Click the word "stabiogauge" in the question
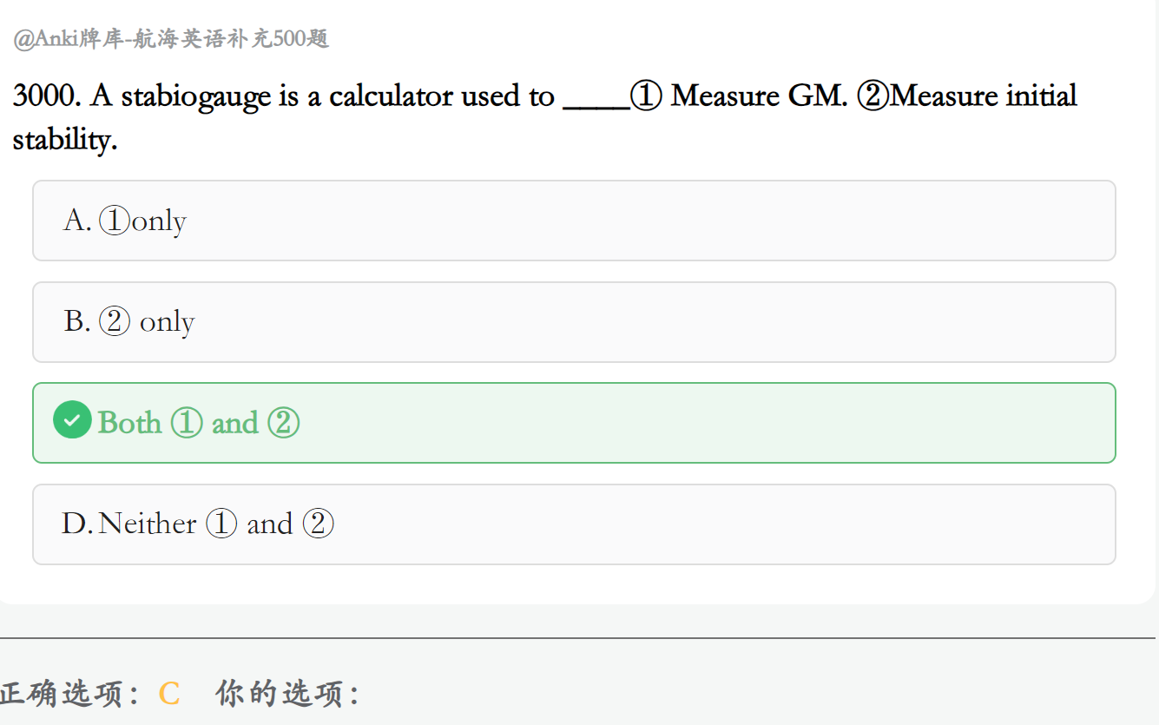Screen dimensions: 1159x725 tap(196, 96)
